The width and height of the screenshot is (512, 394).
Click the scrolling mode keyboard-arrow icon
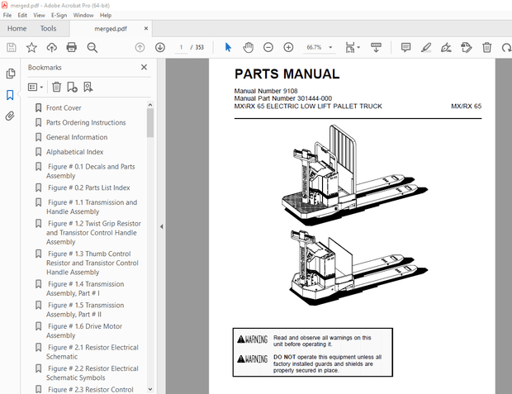click(x=377, y=48)
